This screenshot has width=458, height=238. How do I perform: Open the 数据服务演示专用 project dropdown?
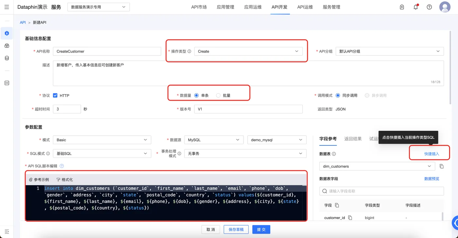point(98,7)
